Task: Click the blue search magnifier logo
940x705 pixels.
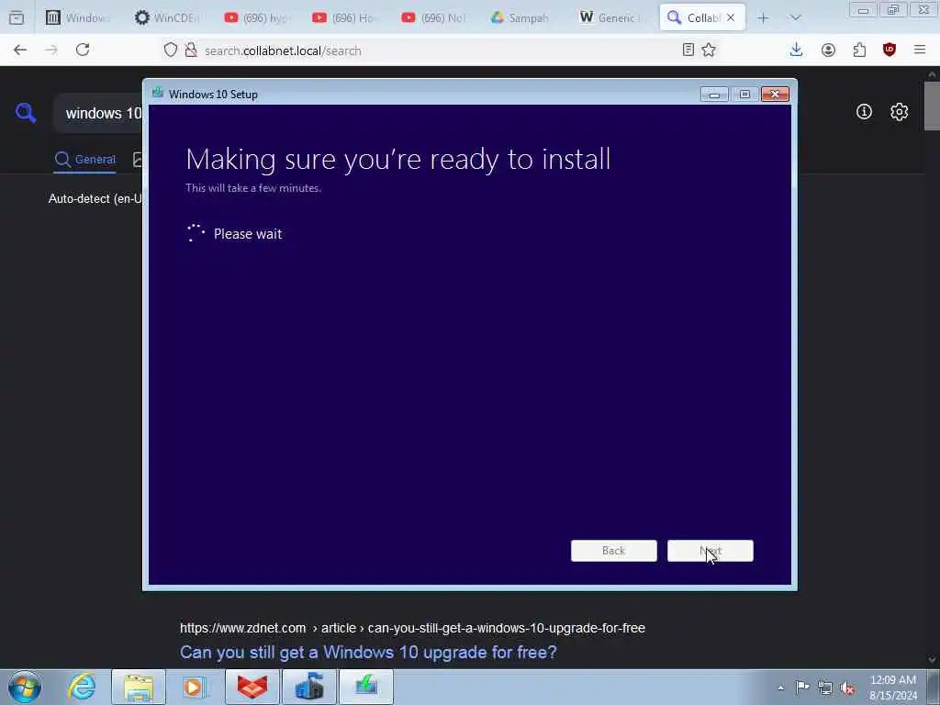Action: tap(26, 112)
